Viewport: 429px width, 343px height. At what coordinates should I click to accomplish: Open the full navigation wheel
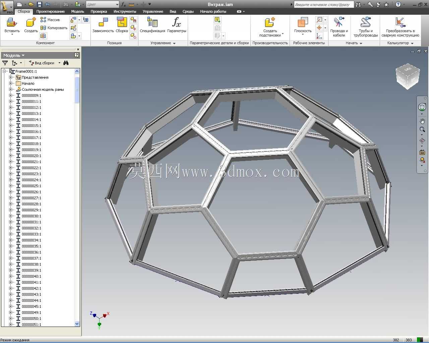click(x=422, y=107)
